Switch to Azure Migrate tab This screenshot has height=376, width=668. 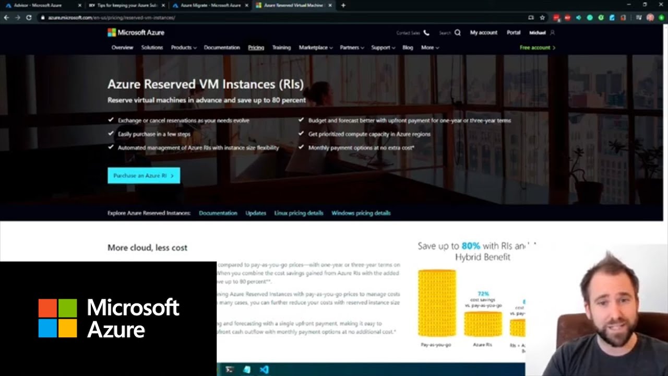click(x=209, y=5)
